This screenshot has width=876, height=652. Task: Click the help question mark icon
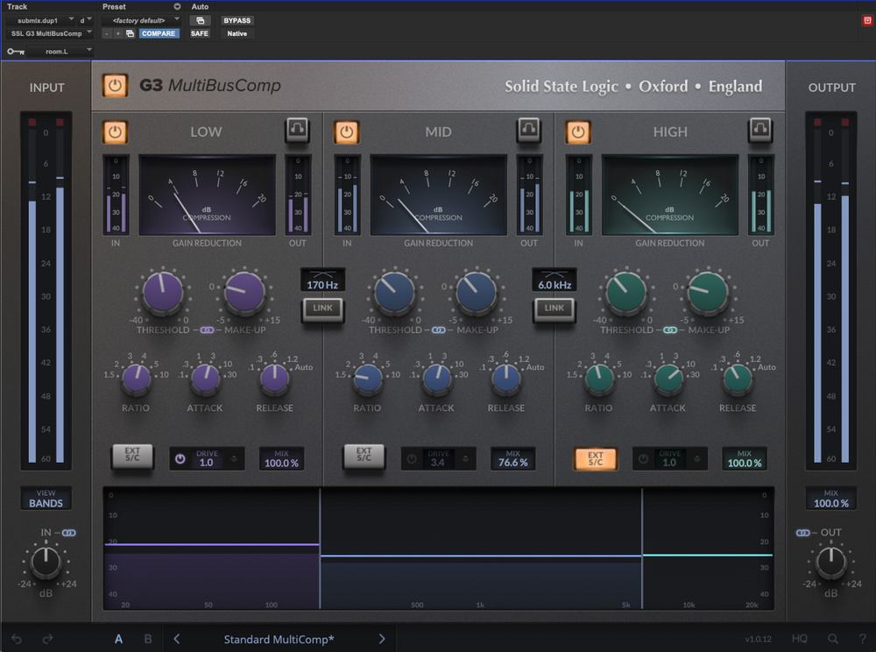863,638
